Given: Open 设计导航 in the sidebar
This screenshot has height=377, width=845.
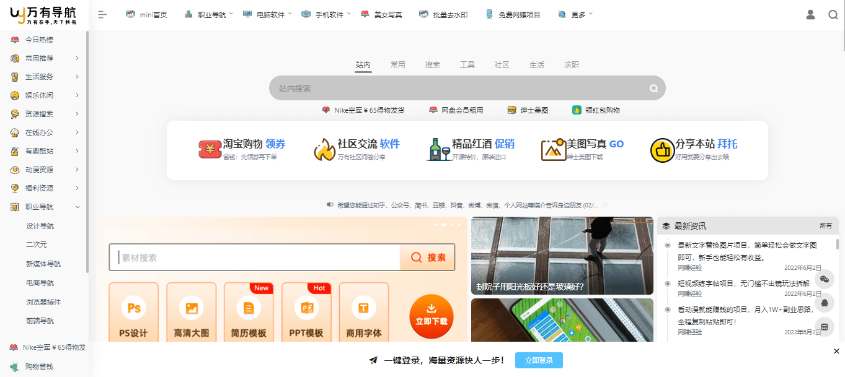Looking at the screenshot, I should [x=40, y=226].
